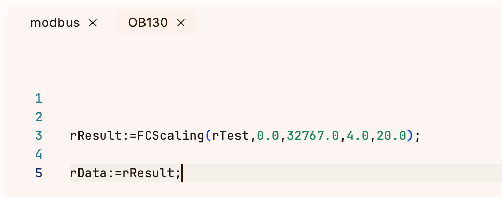Click the rTest argument
This screenshot has width=502, height=197.
231,136
